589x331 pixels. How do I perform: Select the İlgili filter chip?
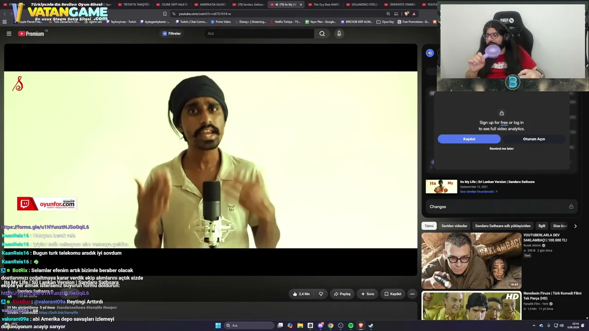point(542,226)
